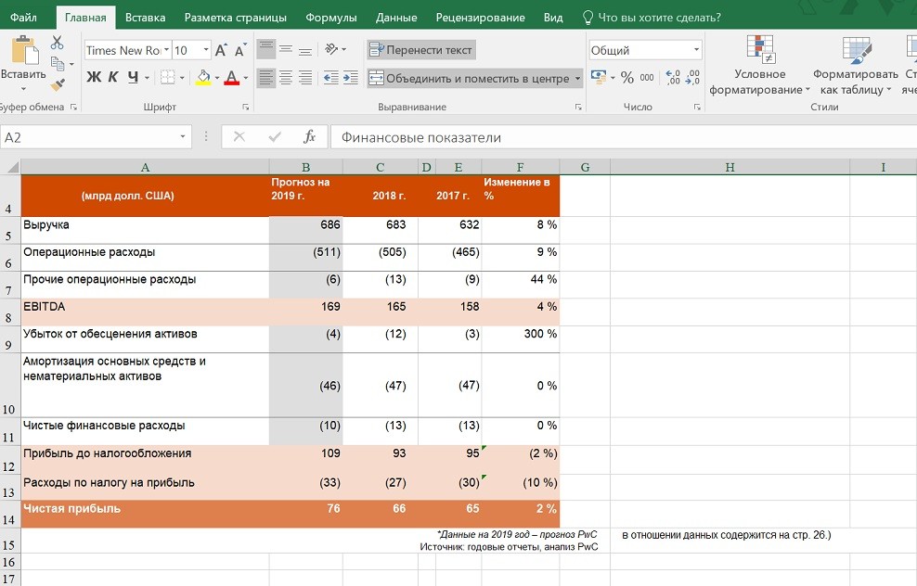Viewport: 917px width, 586px height.
Task: Open the Times New Roman font dropdown
Action: (x=166, y=50)
